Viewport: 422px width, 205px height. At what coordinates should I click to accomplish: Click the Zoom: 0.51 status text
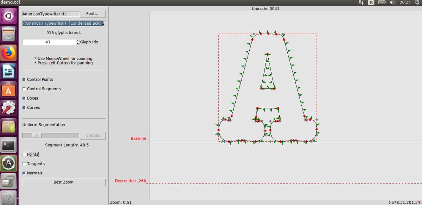coord(121,202)
